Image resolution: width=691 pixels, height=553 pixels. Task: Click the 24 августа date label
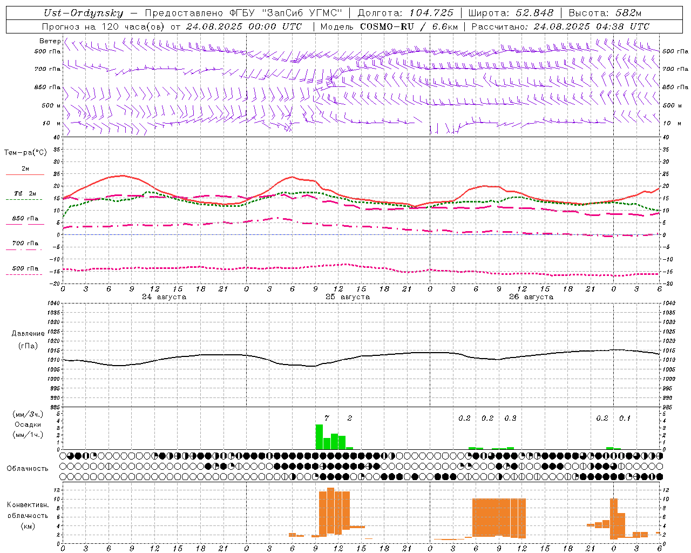(x=164, y=297)
